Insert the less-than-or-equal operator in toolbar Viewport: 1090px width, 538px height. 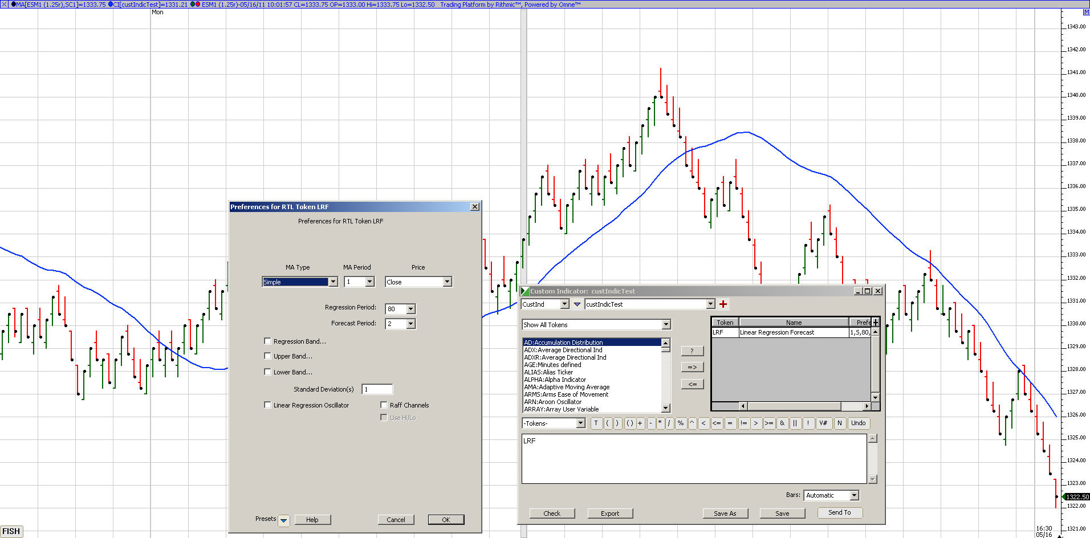tap(717, 423)
